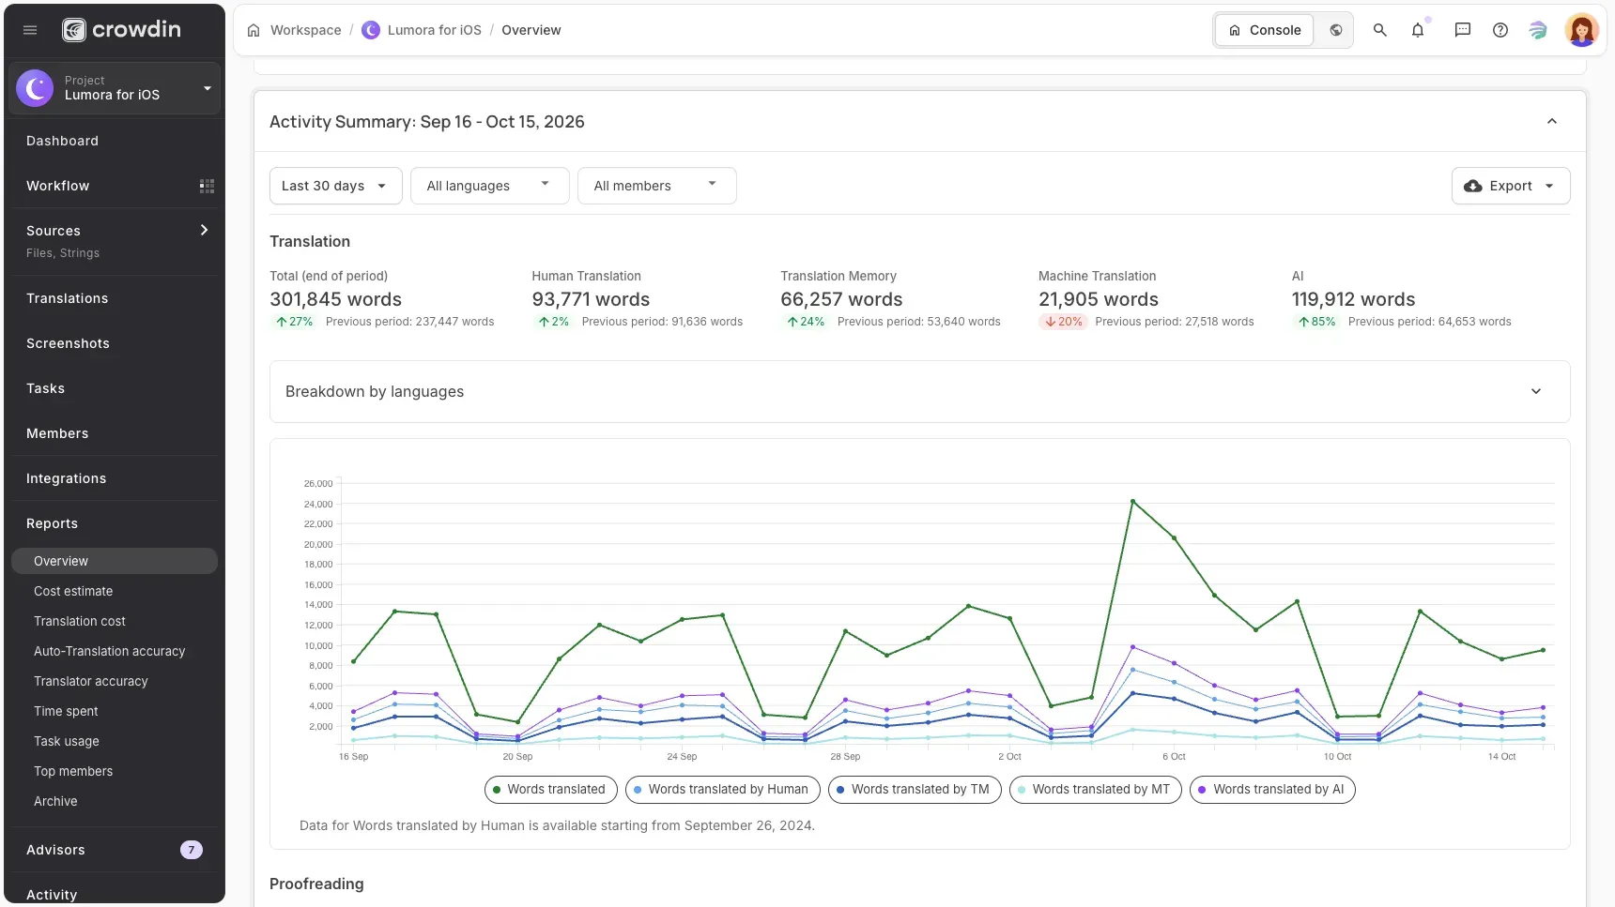The height and width of the screenshot is (907, 1615).
Task: Click the green 85% increase badge
Action: pyautogui.click(x=1316, y=322)
